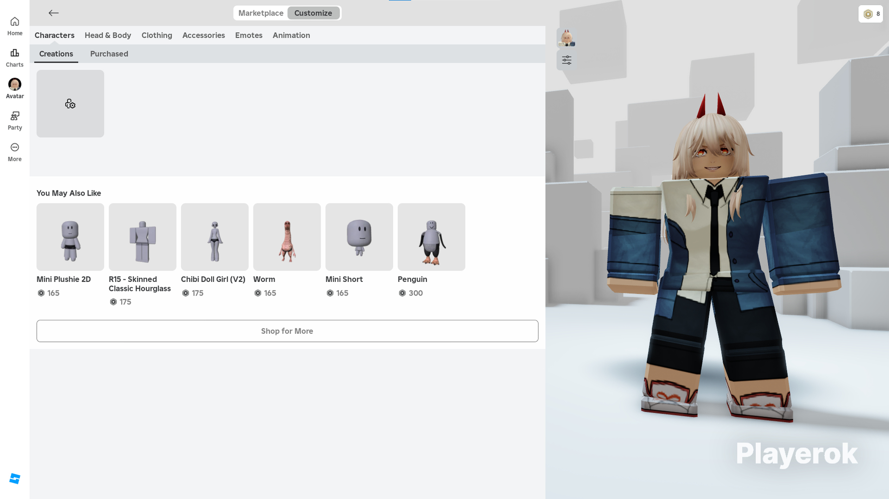This screenshot has height=499, width=889.
Task: Click the Mini Short item name
Action: point(344,279)
